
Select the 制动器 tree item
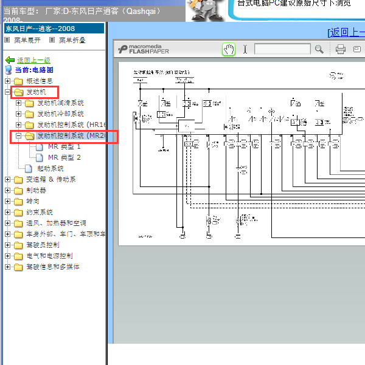coord(36,191)
